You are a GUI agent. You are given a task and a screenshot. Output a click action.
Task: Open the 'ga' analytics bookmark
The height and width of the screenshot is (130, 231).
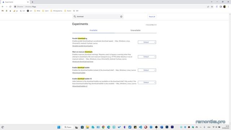pyautogui.click(x=16, y=11)
